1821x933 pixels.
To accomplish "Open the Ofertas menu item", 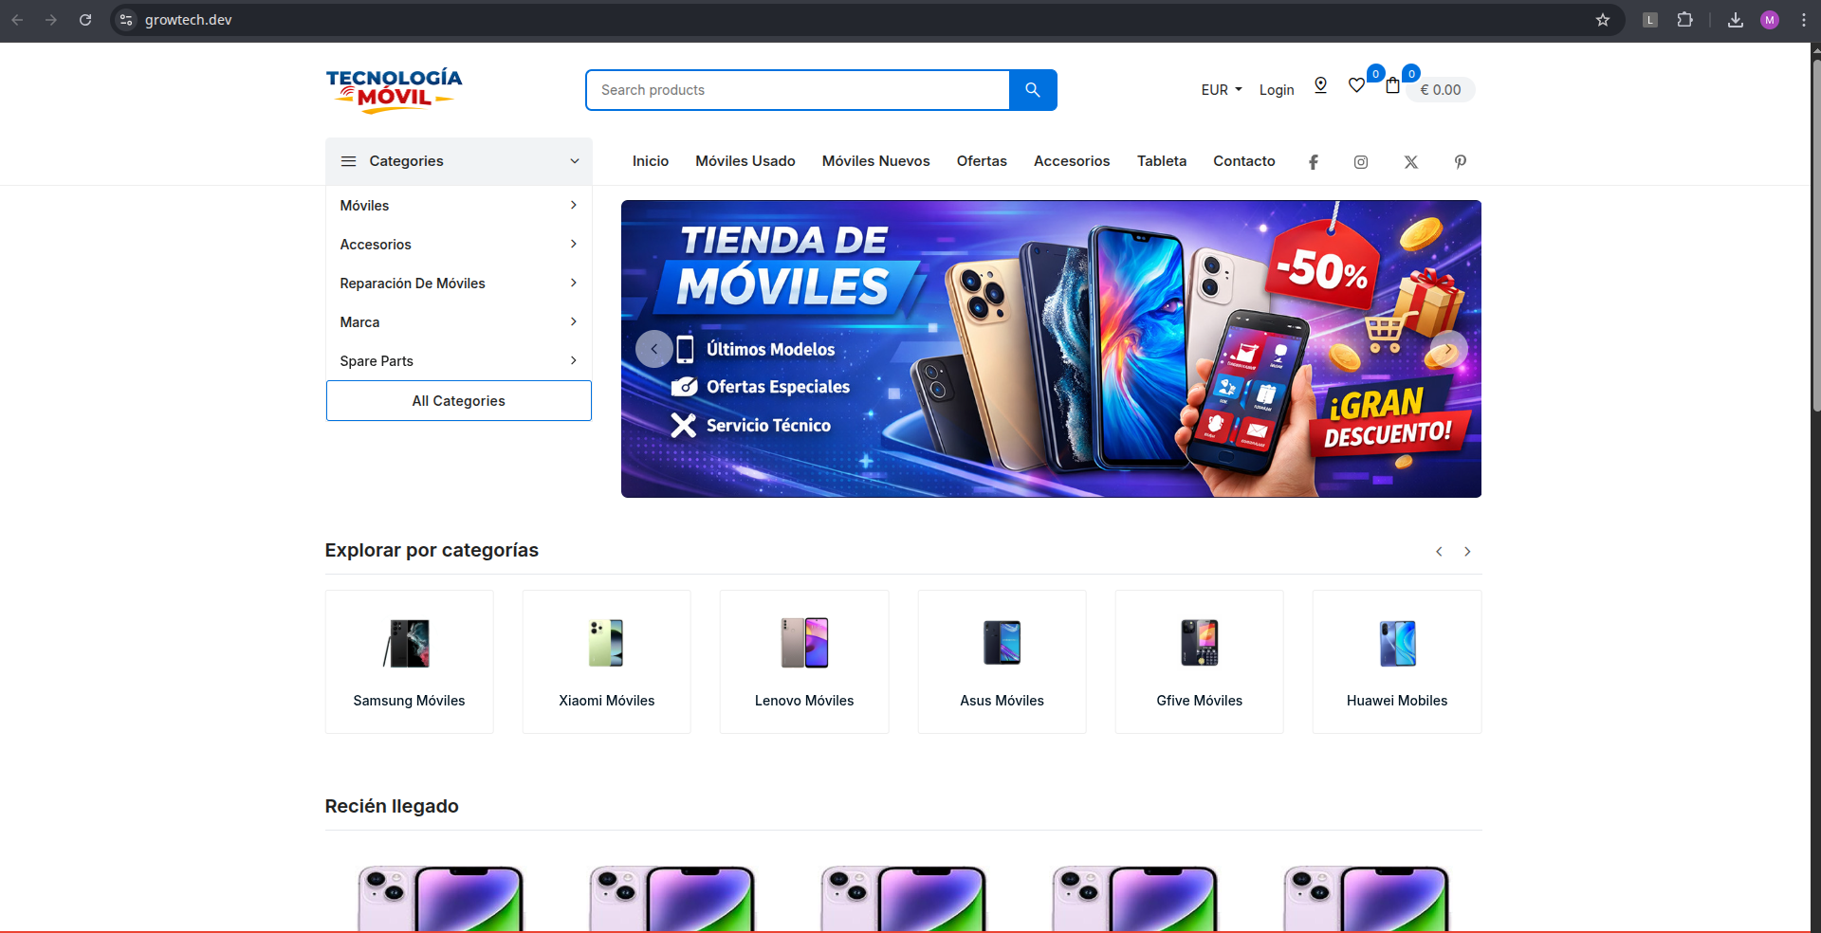I will (x=982, y=161).
